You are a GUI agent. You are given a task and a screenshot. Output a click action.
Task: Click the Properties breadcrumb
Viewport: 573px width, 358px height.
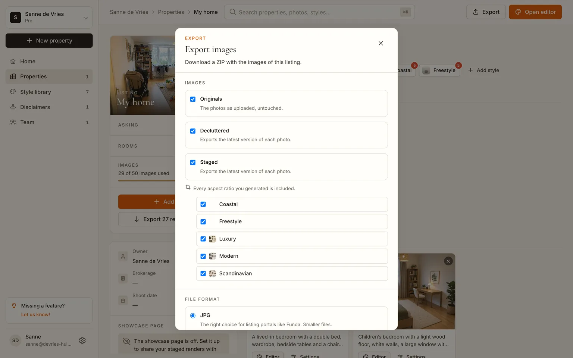point(171,12)
